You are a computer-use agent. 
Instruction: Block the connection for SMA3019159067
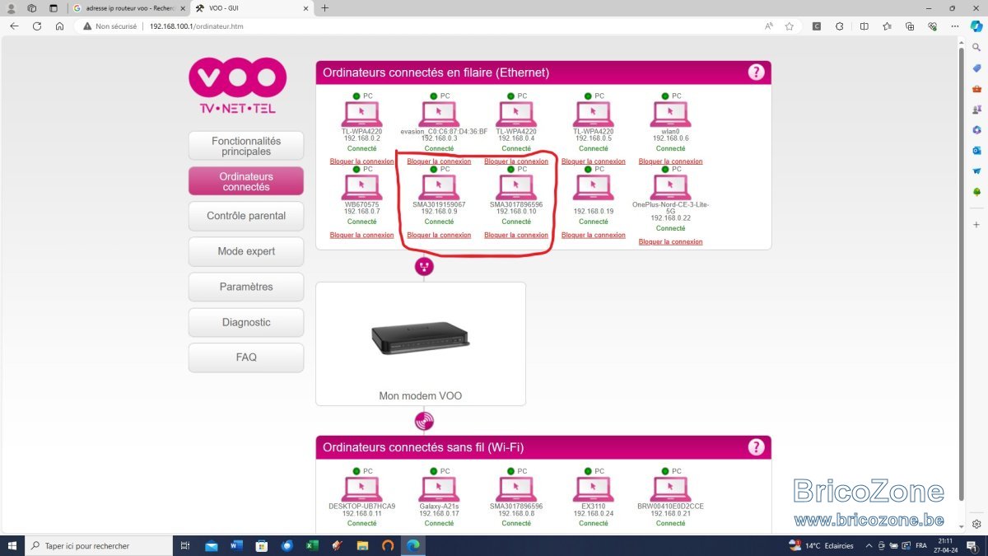439,235
